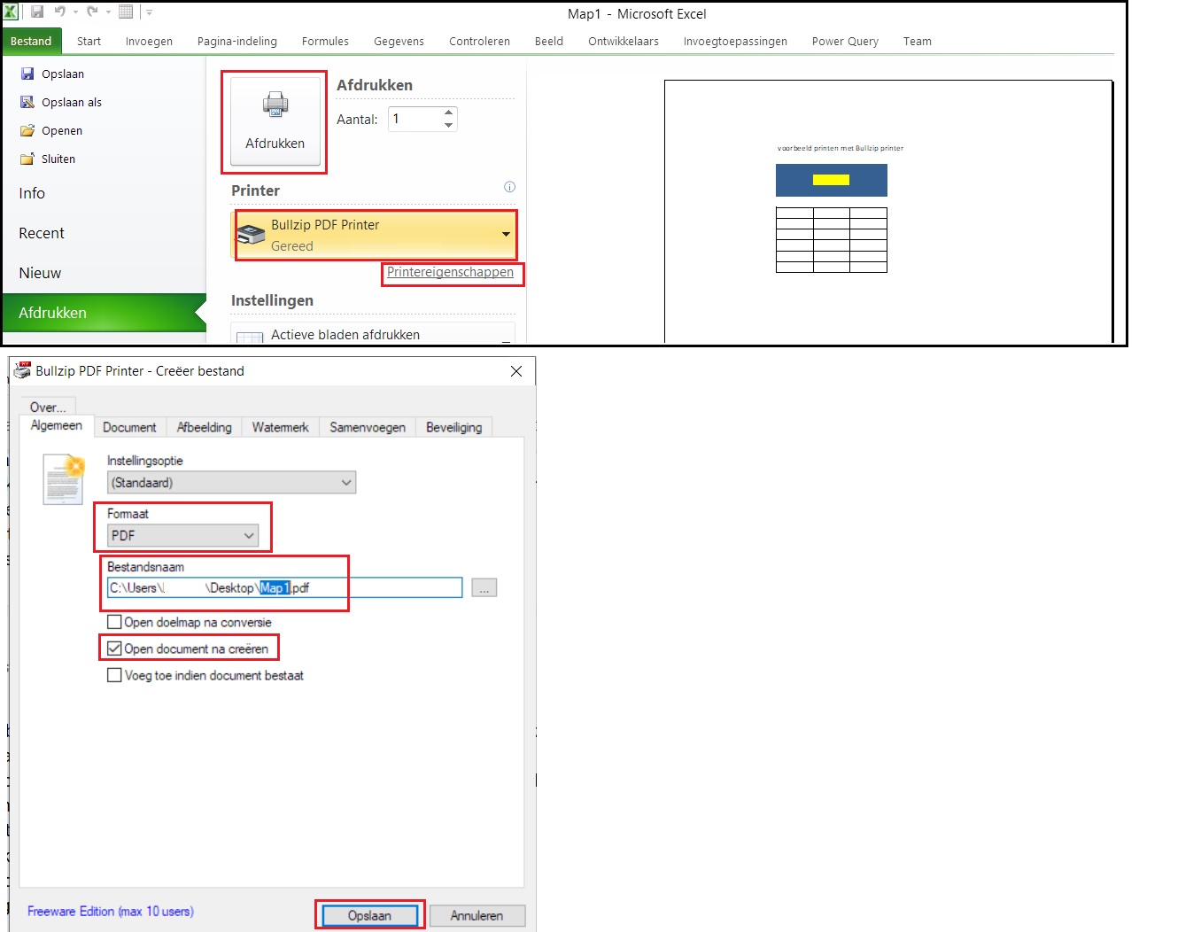Screen dimensions: 1201x932
Task: Click the printer info icon beside Printer heading
Action: (x=509, y=187)
